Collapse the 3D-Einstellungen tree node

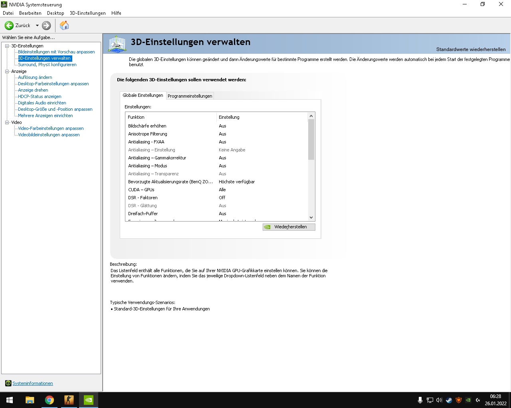7,46
